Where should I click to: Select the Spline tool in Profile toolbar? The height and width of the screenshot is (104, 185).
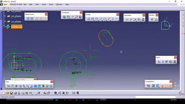(x=101, y=19)
